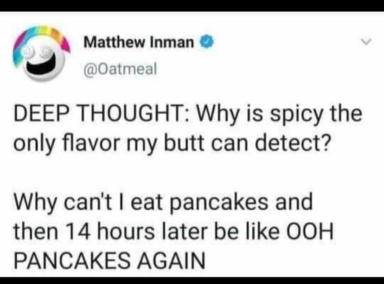Open Matthew Inman's profile name link
The width and height of the screenshot is (384, 284).
[x=139, y=43]
